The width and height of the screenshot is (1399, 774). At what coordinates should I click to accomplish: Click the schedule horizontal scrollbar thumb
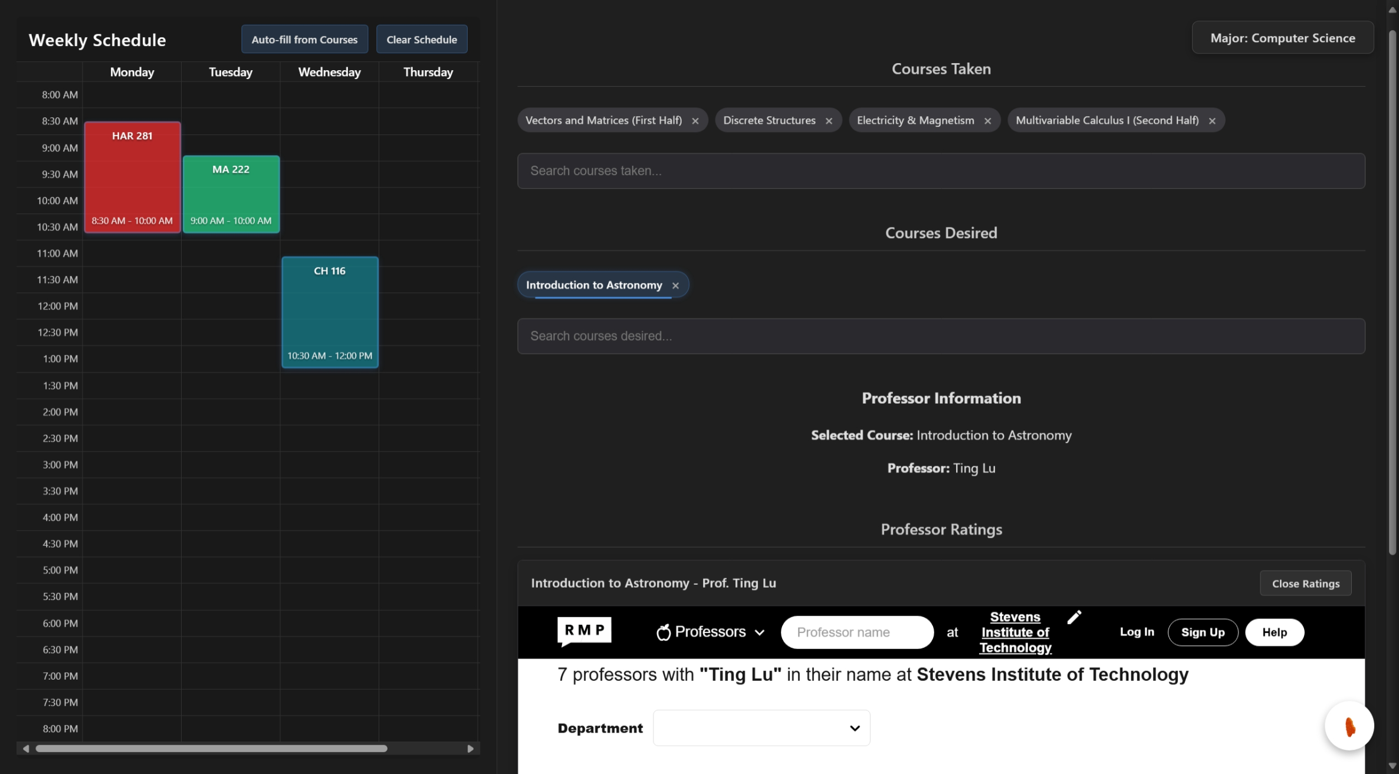pyautogui.click(x=211, y=748)
